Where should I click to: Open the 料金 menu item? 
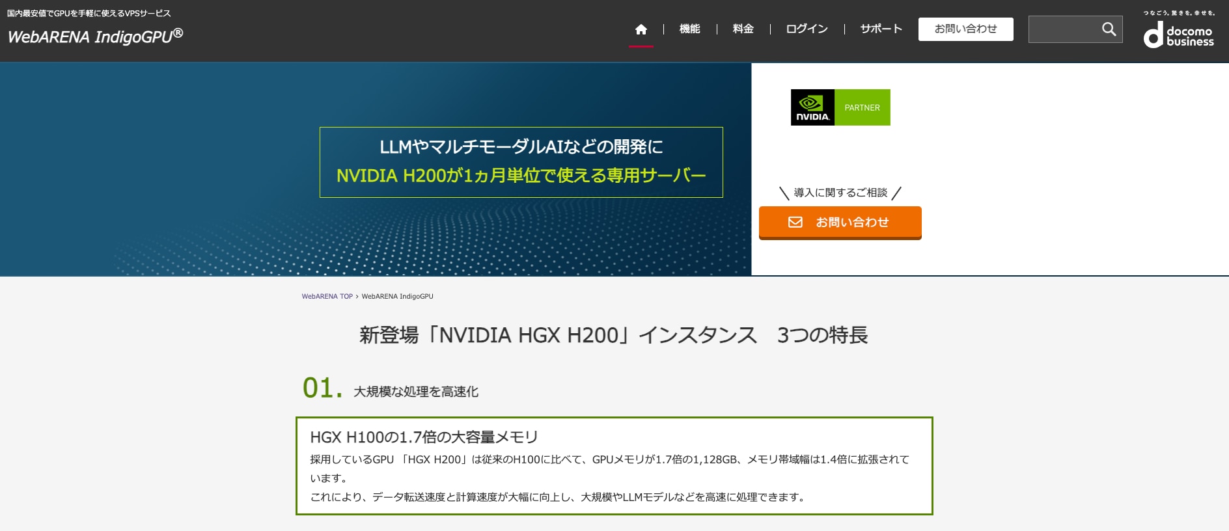pyautogui.click(x=743, y=29)
